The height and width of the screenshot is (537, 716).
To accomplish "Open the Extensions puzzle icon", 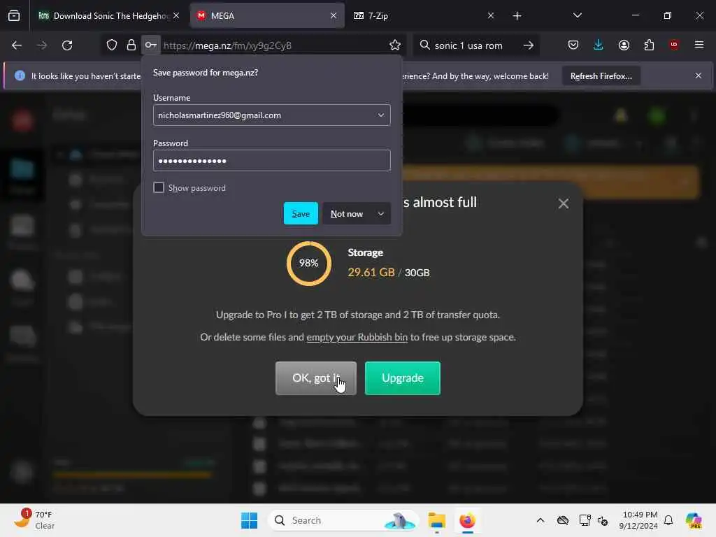I will coord(649,45).
